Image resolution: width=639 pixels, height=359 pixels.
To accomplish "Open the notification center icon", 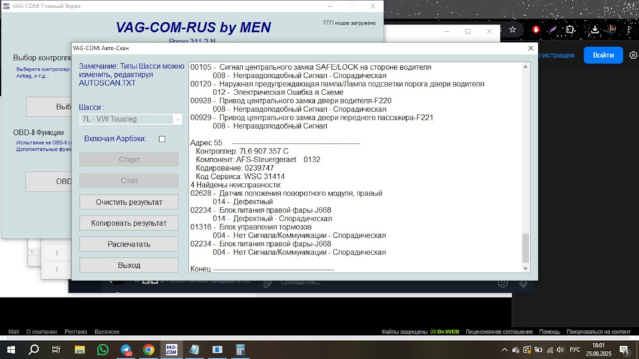I will click(x=624, y=350).
